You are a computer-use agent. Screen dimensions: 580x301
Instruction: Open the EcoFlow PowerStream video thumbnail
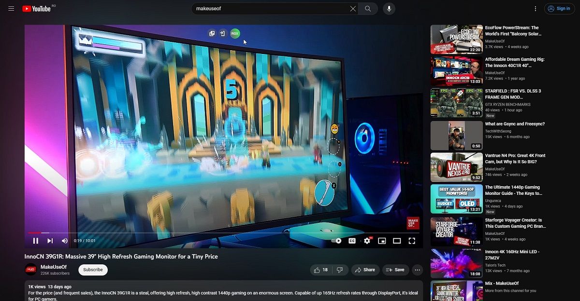[x=456, y=40]
